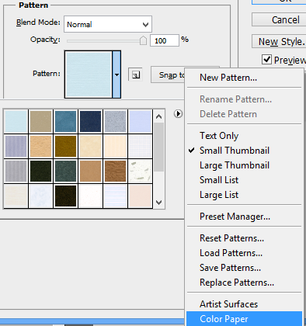Viewport: 306px width, 326px height.
Task: Select the black-brown pattern in fourth row
Action: click(66, 196)
